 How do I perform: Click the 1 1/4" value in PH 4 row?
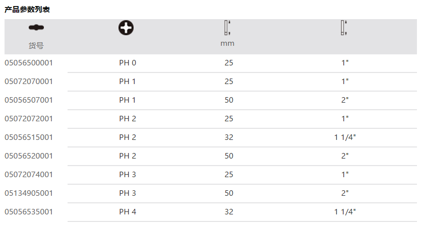(x=345, y=212)
